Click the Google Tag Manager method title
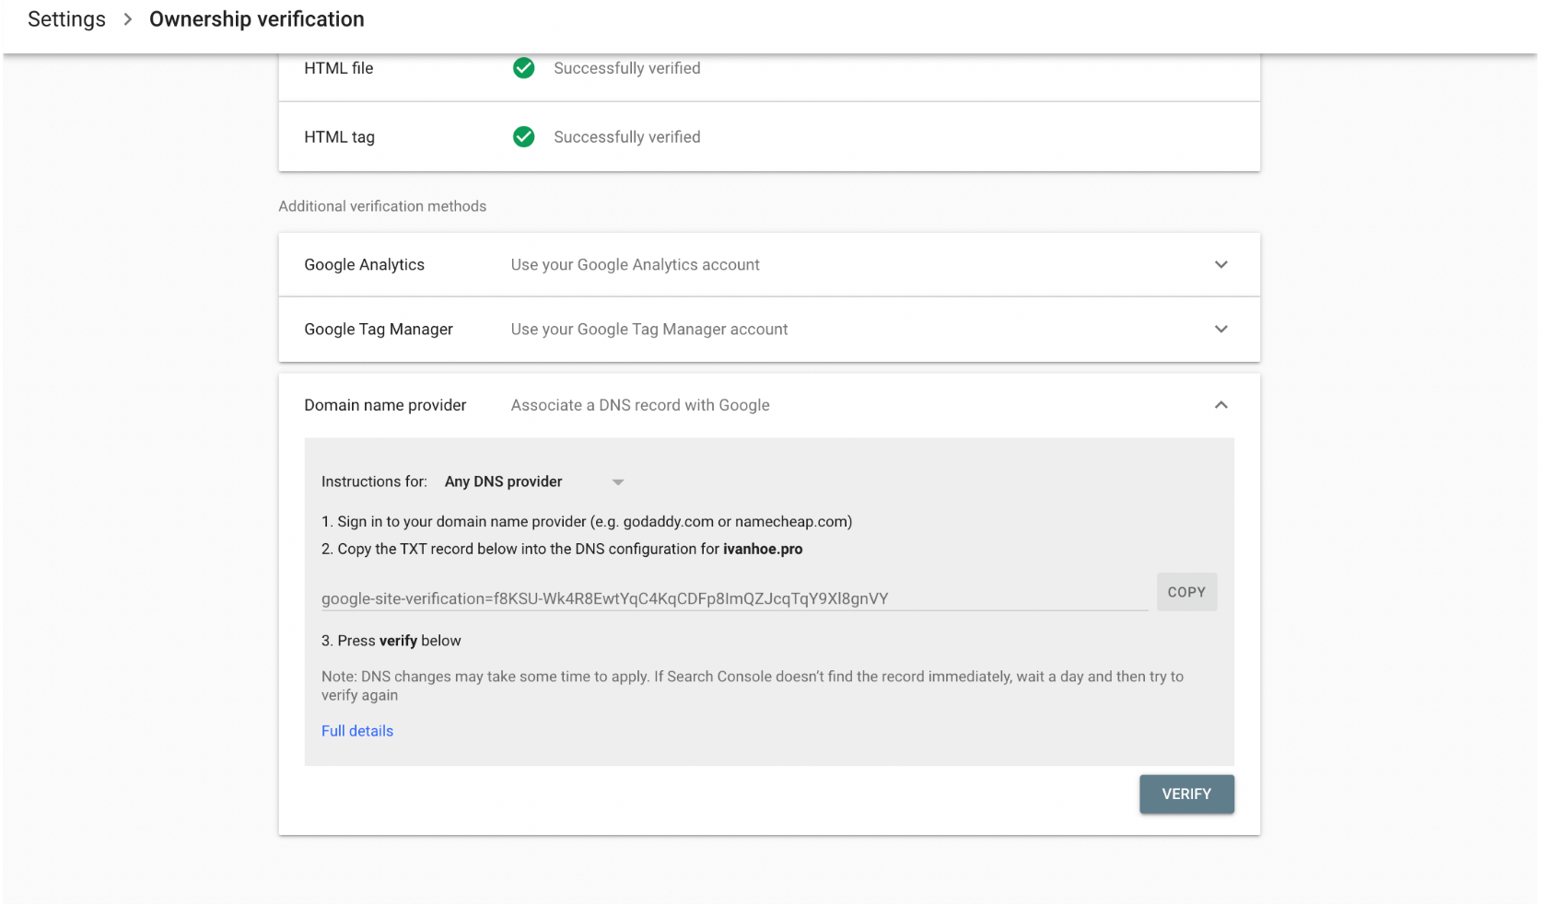This screenshot has height=904, width=1542. [379, 330]
